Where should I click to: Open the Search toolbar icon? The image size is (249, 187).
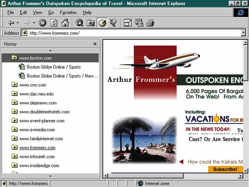pos(79,23)
